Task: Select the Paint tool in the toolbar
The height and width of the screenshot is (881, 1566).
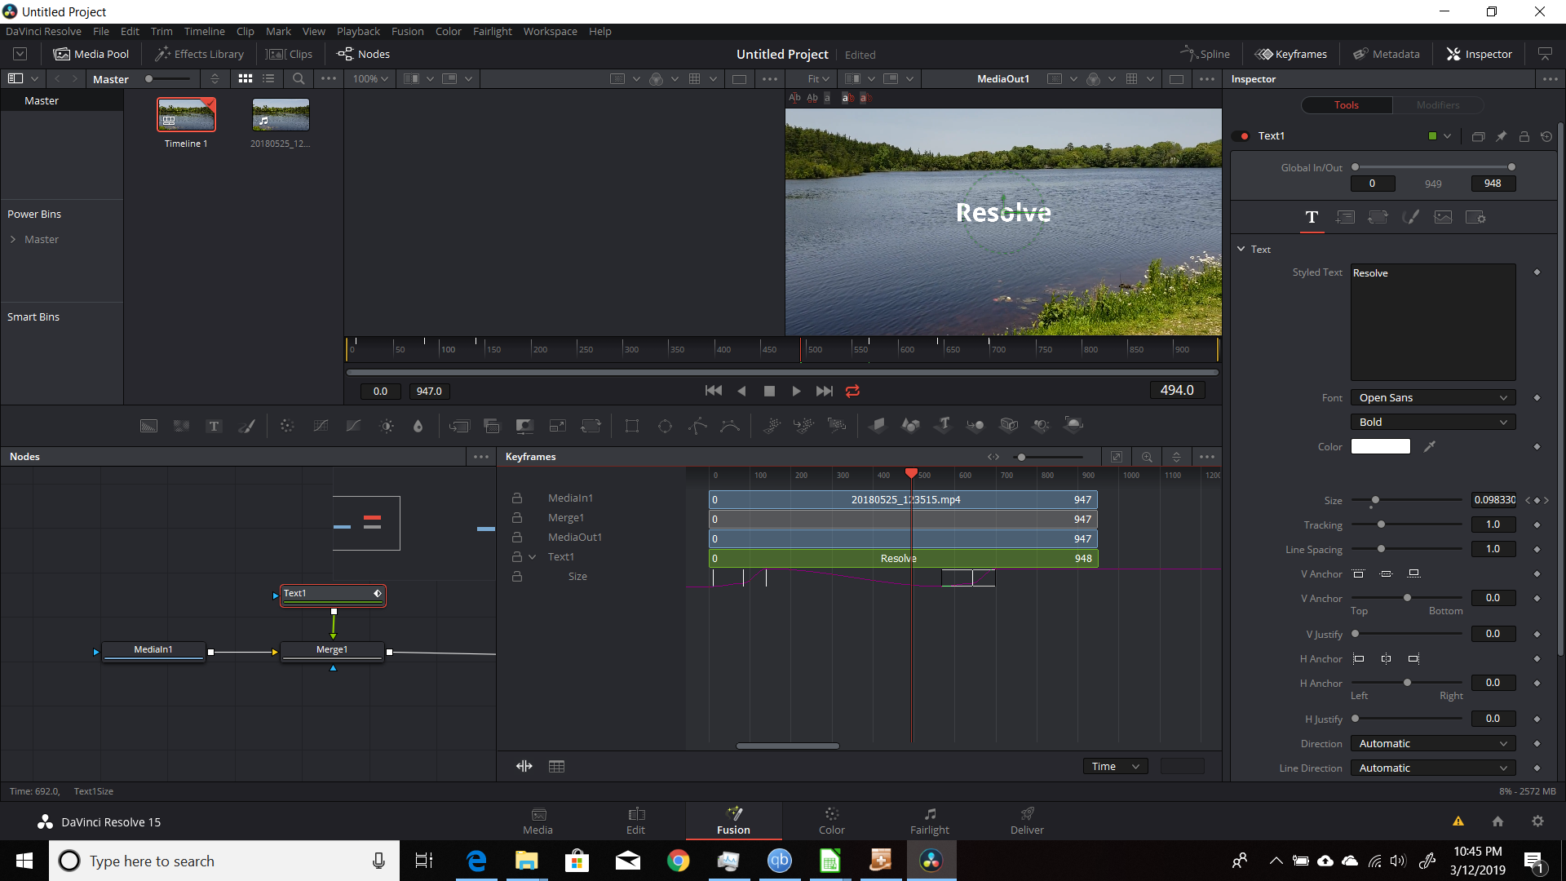Action: pyautogui.click(x=246, y=426)
